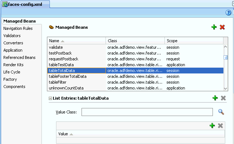Viewport: 234px width, 144px height.
Task: Select the tableFooterTotalData bean row
Action: 135,76
